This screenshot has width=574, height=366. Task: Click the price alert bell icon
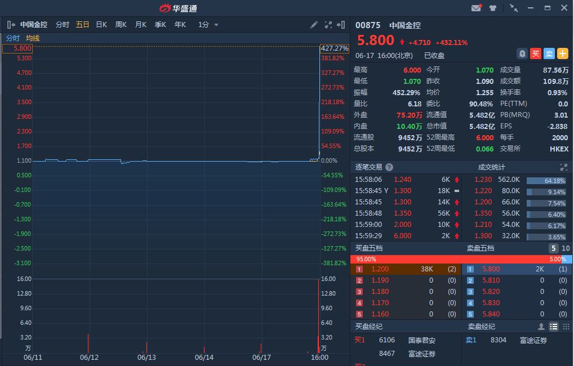point(522,53)
